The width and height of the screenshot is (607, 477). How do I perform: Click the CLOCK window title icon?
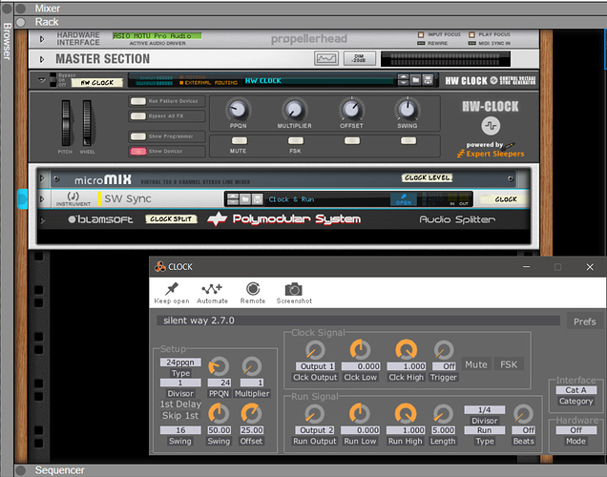pos(160,266)
